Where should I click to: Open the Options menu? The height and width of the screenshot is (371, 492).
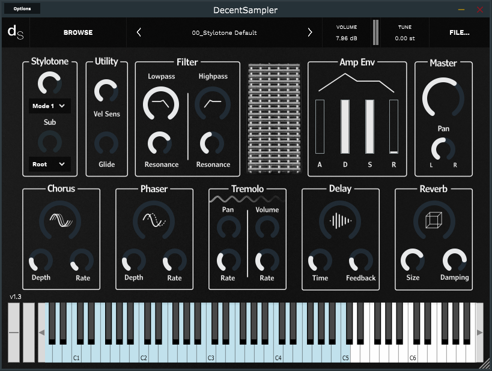point(22,8)
